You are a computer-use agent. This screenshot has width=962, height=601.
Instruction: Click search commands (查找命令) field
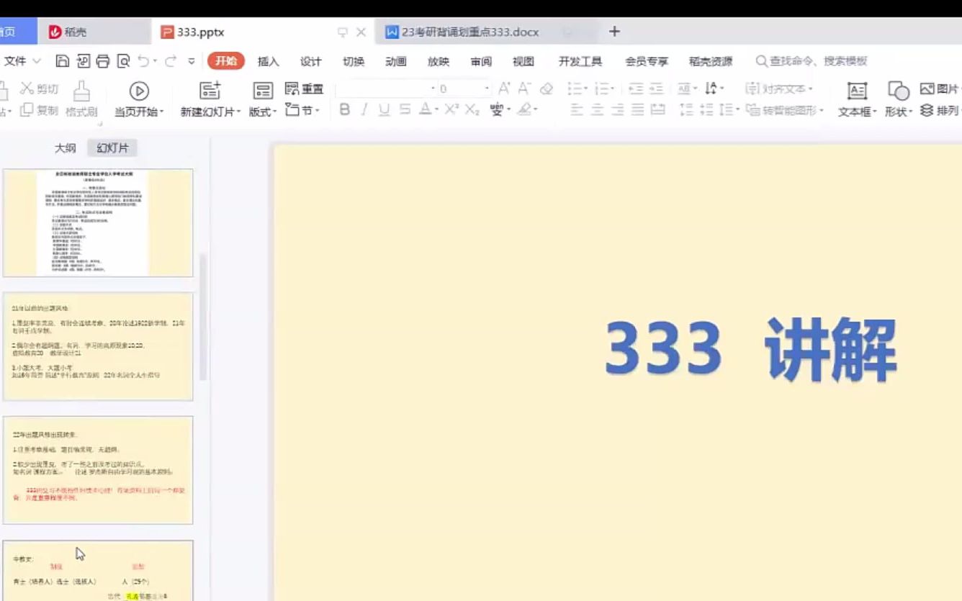coord(812,61)
